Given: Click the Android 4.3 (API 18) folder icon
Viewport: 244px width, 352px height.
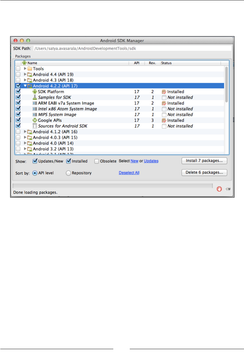Looking at the screenshot, I should point(29,80).
